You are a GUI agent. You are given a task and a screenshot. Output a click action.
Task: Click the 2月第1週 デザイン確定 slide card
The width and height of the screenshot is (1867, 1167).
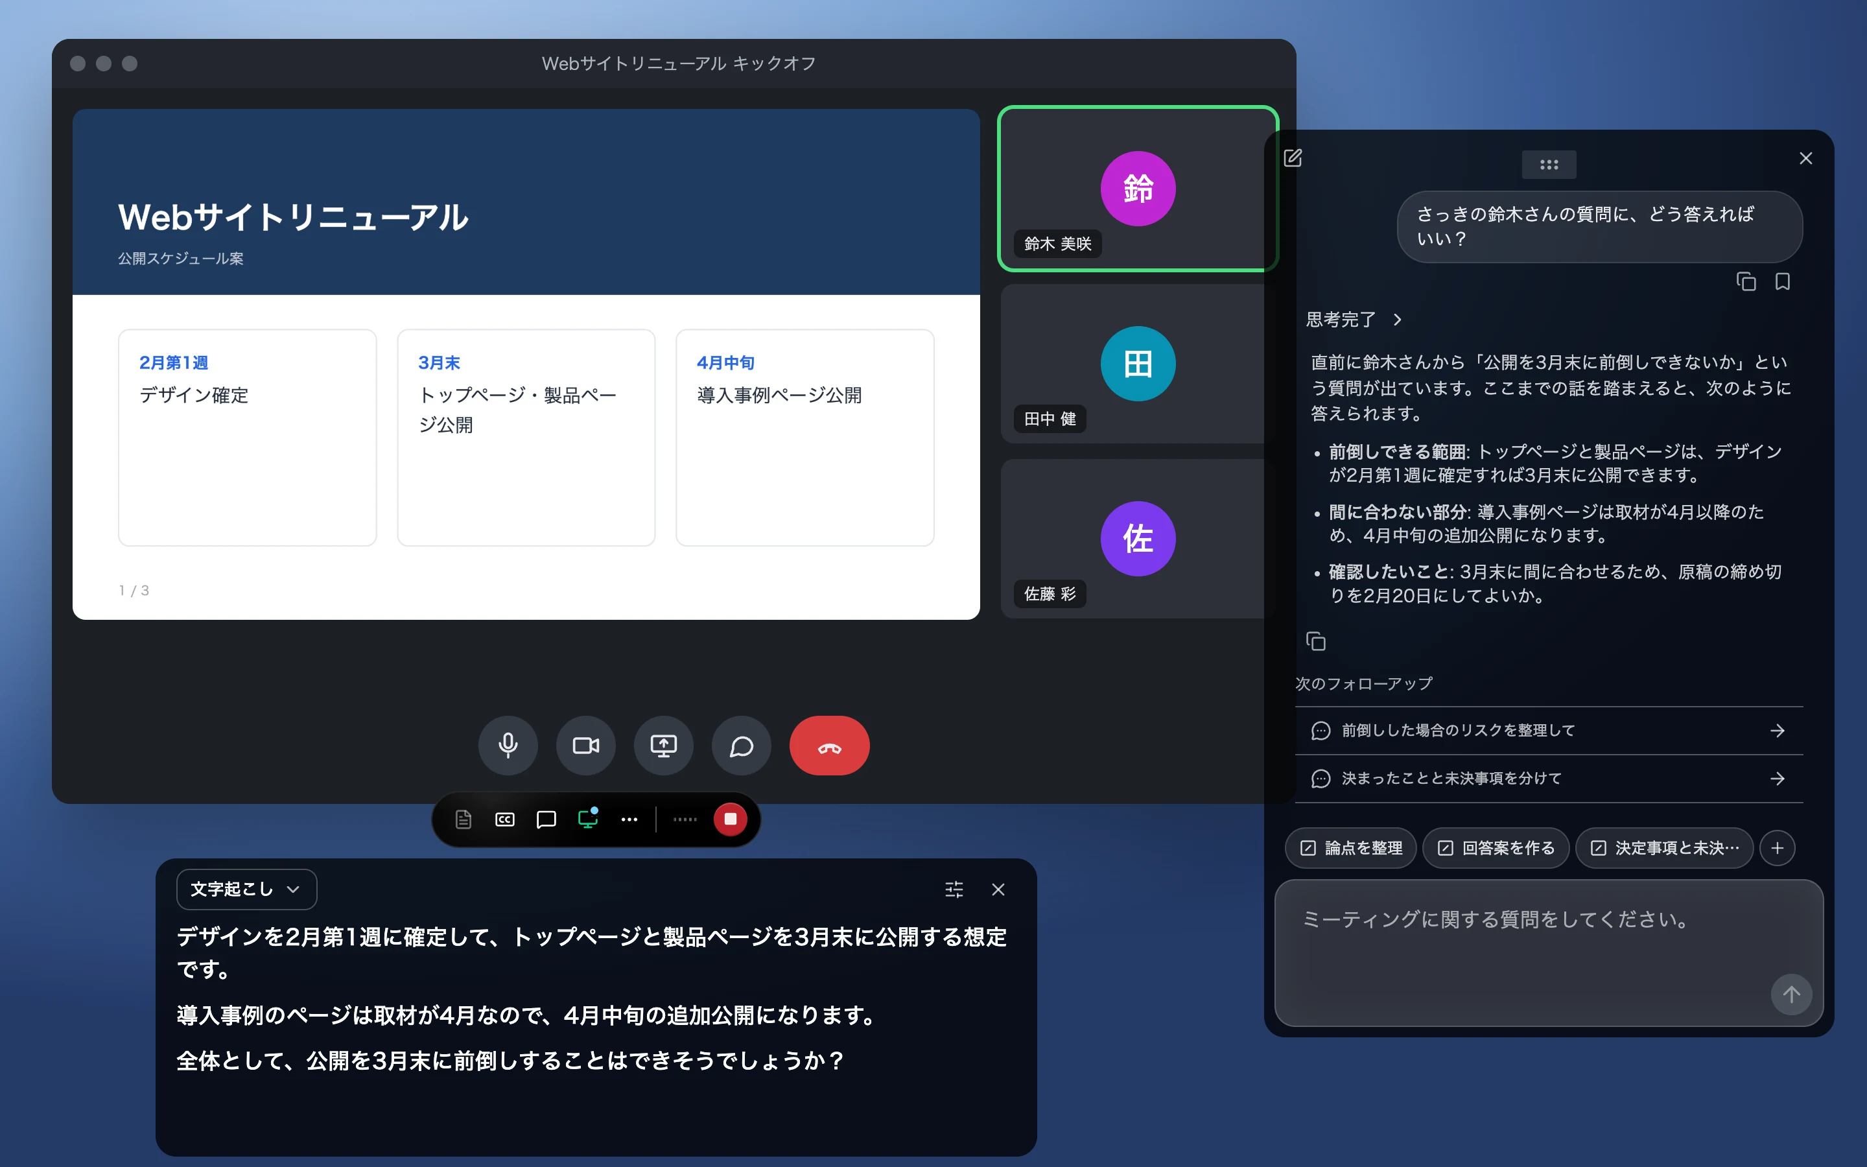247,438
